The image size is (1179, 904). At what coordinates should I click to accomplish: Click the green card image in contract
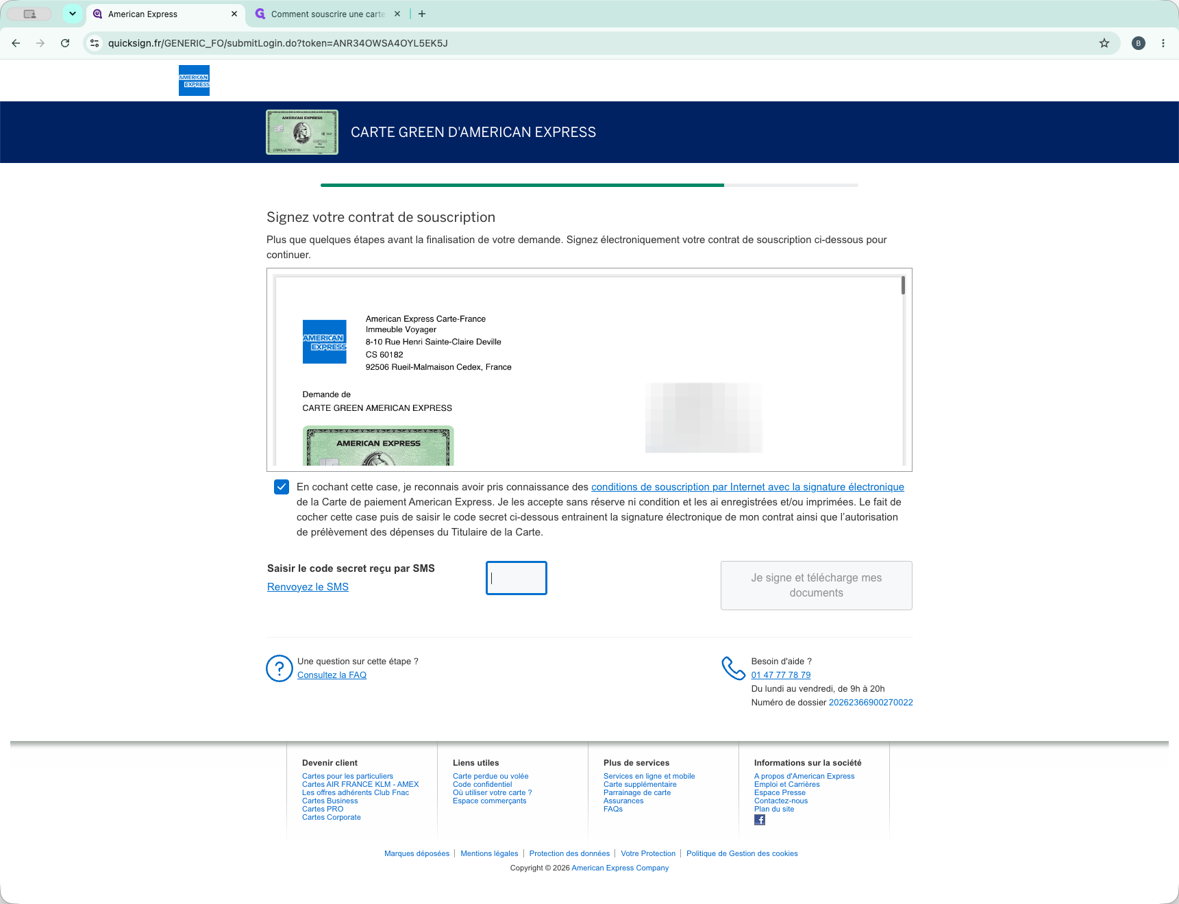point(378,446)
